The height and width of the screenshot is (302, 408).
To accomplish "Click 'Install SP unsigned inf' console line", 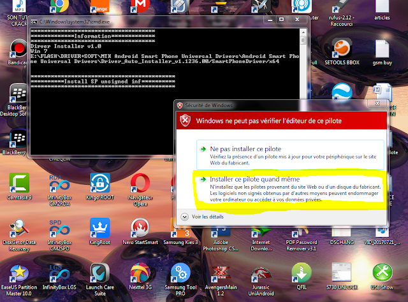I will pos(103,82).
